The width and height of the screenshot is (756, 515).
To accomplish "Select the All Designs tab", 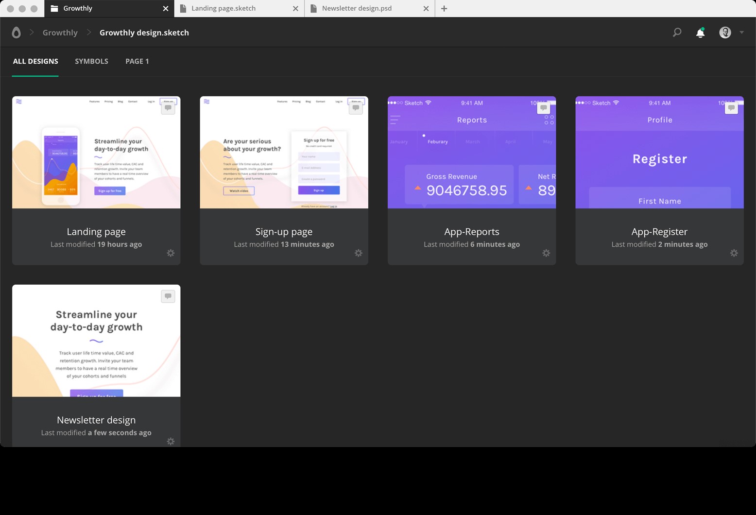I will [x=35, y=61].
